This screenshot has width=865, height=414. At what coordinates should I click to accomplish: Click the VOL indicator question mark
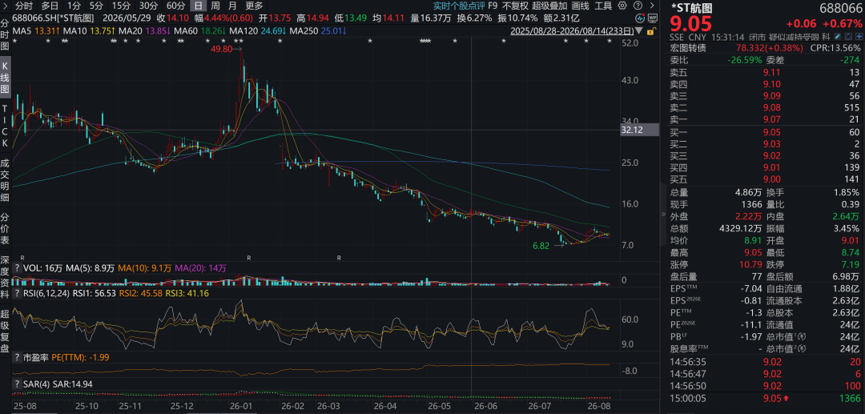point(17,268)
